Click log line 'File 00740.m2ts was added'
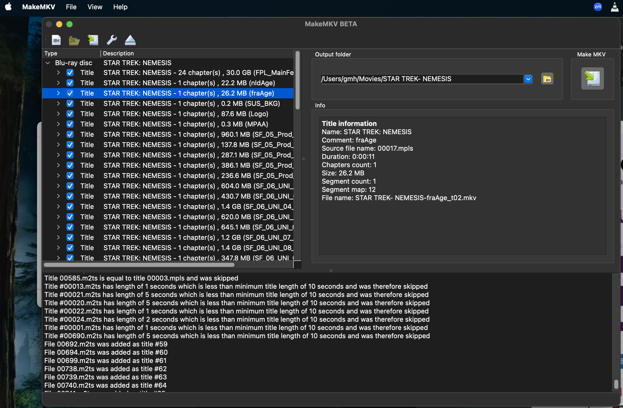The width and height of the screenshot is (623, 408). click(x=105, y=386)
